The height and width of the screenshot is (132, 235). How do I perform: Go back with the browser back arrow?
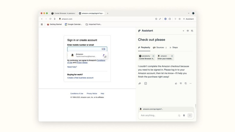(42, 19)
